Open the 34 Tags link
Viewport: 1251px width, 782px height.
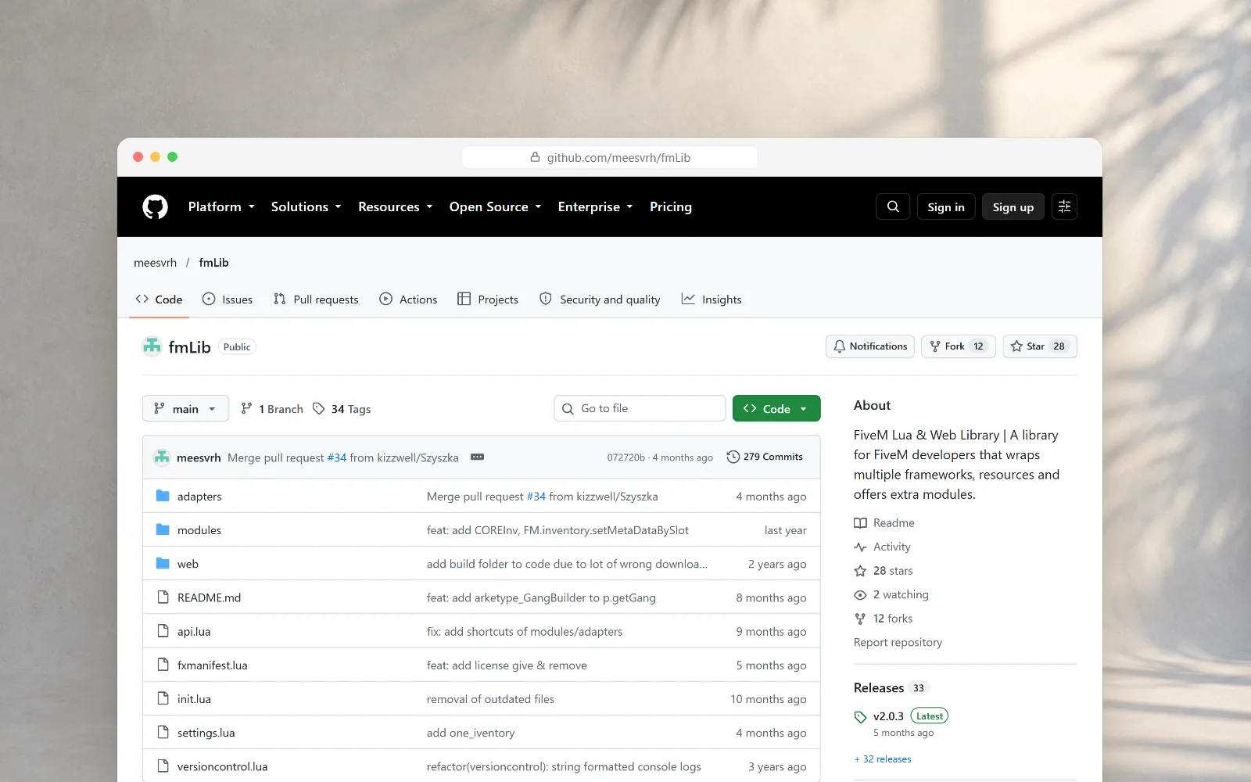[342, 408]
